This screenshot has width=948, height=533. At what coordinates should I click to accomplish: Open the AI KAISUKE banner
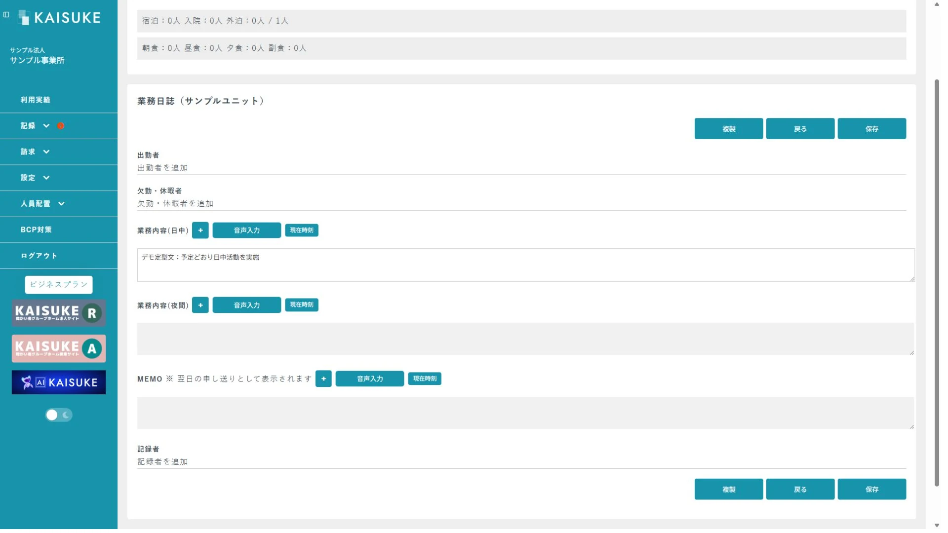click(59, 382)
